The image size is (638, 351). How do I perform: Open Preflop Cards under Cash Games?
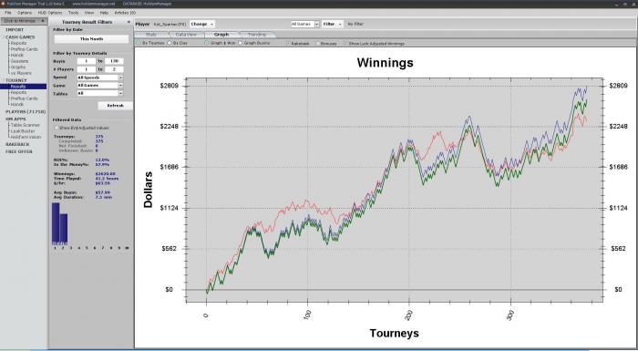pyautogui.click(x=24, y=49)
